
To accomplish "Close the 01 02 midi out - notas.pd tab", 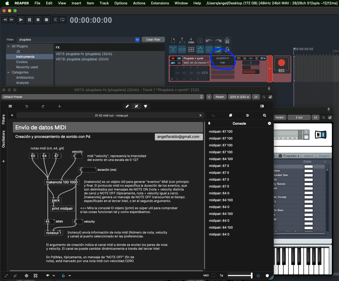I will pos(201,115).
